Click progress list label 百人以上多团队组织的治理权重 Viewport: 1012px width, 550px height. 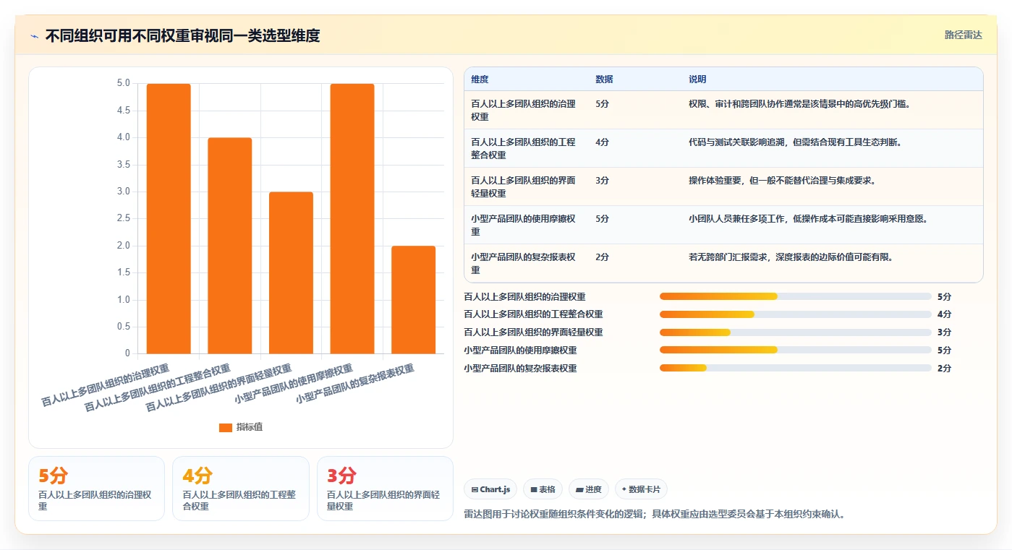[x=524, y=296]
